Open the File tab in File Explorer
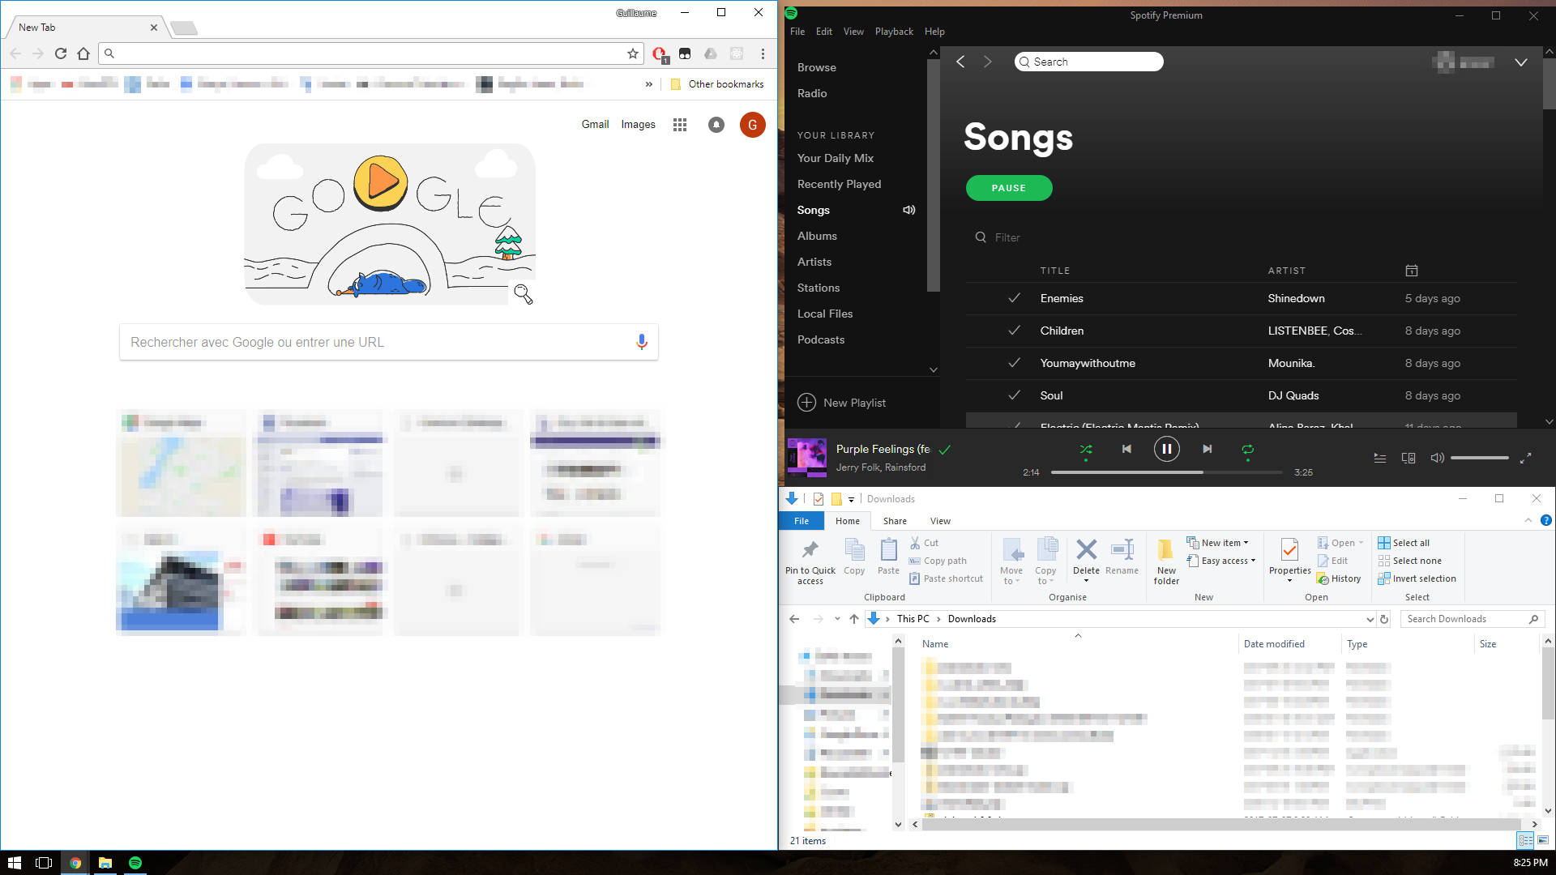 pyautogui.click(x=802, y=521)
